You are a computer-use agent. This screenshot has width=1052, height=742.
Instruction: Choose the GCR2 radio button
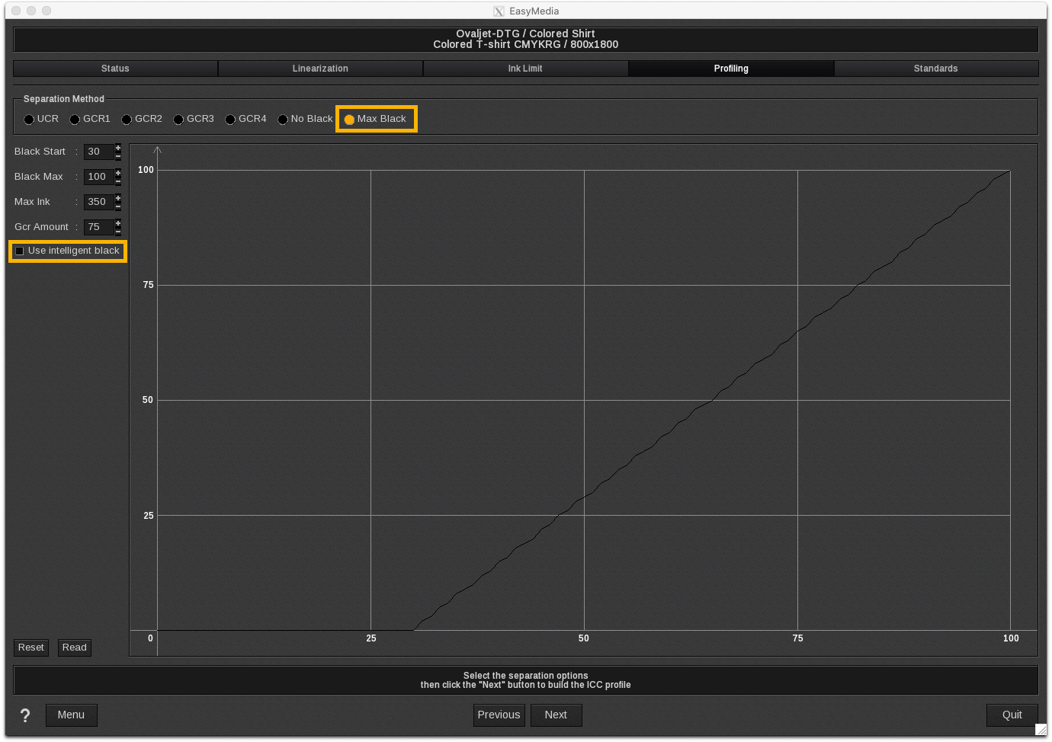point(127,120)
